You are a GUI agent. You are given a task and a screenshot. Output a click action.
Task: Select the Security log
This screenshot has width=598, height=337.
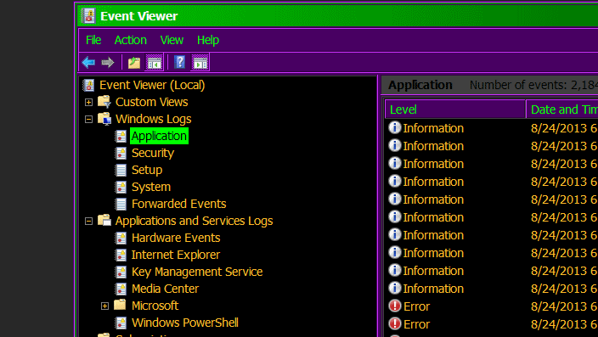[153, 154]
